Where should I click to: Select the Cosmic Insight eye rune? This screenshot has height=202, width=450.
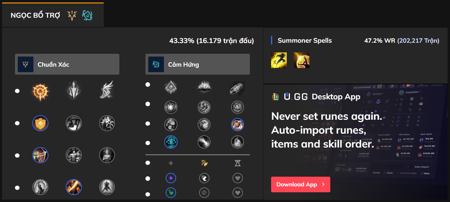(x=171, y=142)
